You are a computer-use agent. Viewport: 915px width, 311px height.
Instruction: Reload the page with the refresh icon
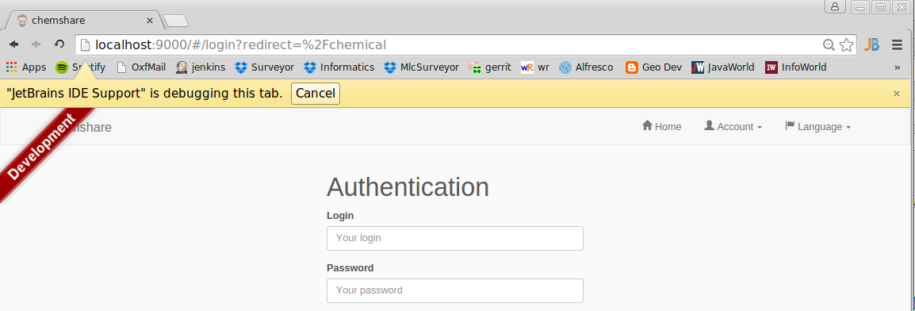(59, 44)
